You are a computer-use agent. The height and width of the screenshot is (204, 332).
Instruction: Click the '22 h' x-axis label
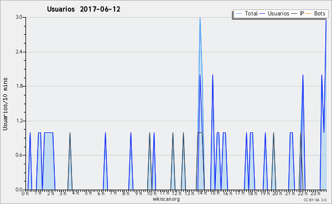(x=303, y=194)
